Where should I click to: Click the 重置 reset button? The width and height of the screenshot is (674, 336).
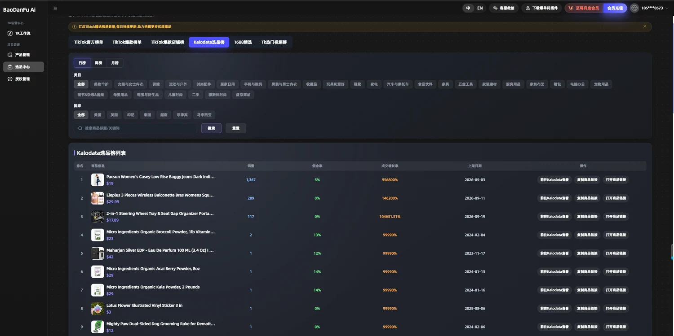[x=236, y=128]
